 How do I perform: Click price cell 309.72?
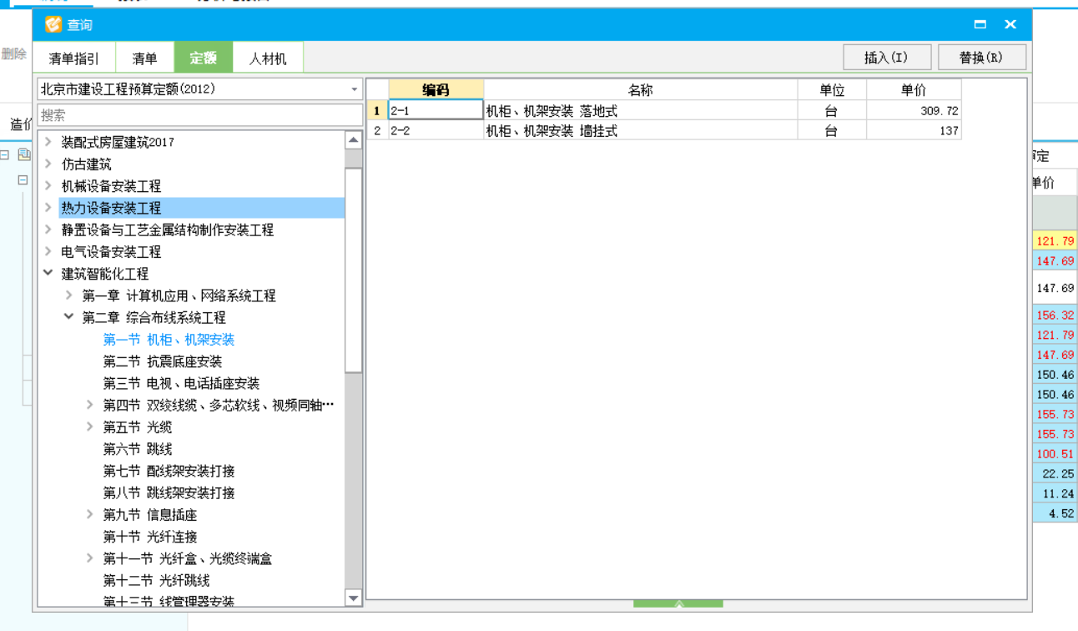914,110
